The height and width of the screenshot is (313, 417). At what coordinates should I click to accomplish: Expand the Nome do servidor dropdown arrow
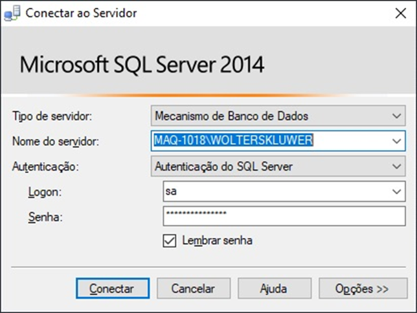[x=396, y=141]
